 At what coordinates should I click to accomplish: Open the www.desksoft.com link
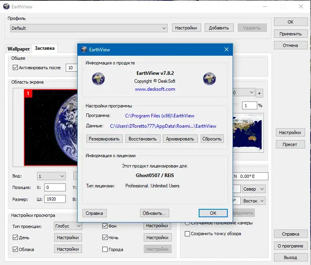[x=155, y=89]
